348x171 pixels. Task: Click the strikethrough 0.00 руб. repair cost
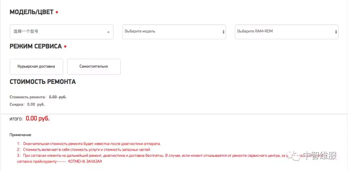[x=58, y=97]
